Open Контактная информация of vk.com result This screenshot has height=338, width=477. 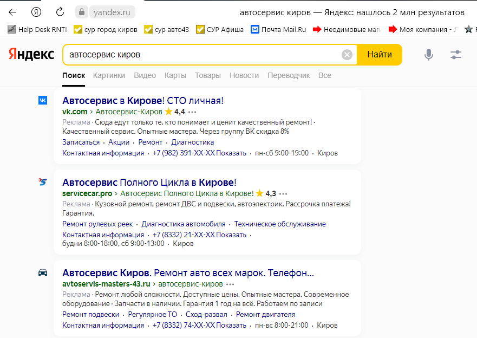[x=103, y=153]
